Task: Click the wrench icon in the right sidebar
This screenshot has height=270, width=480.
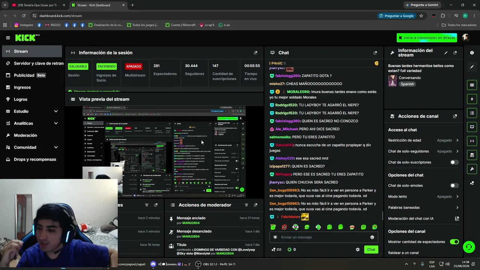Action: point(472,169)
